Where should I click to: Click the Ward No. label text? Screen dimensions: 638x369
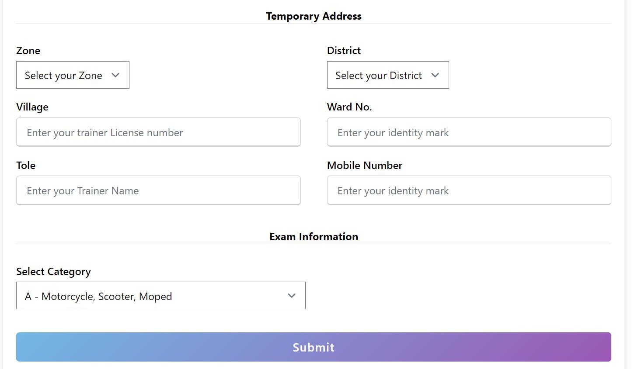pos(349,107)
